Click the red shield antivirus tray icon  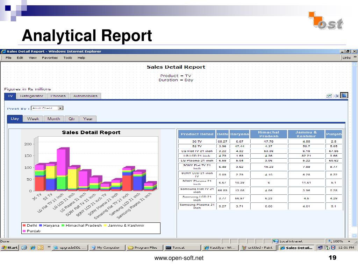pos(333,248)
